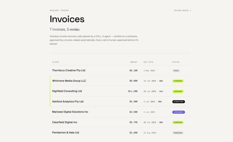233x142 pixels.
Task: Click the Client column header
Action: tap(56, 62)
